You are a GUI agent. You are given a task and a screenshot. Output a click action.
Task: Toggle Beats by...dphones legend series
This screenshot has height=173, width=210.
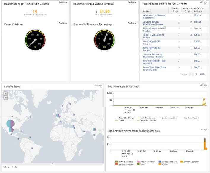[x=146, y=118]
